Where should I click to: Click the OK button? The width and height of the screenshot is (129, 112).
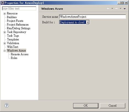[86, 106]
